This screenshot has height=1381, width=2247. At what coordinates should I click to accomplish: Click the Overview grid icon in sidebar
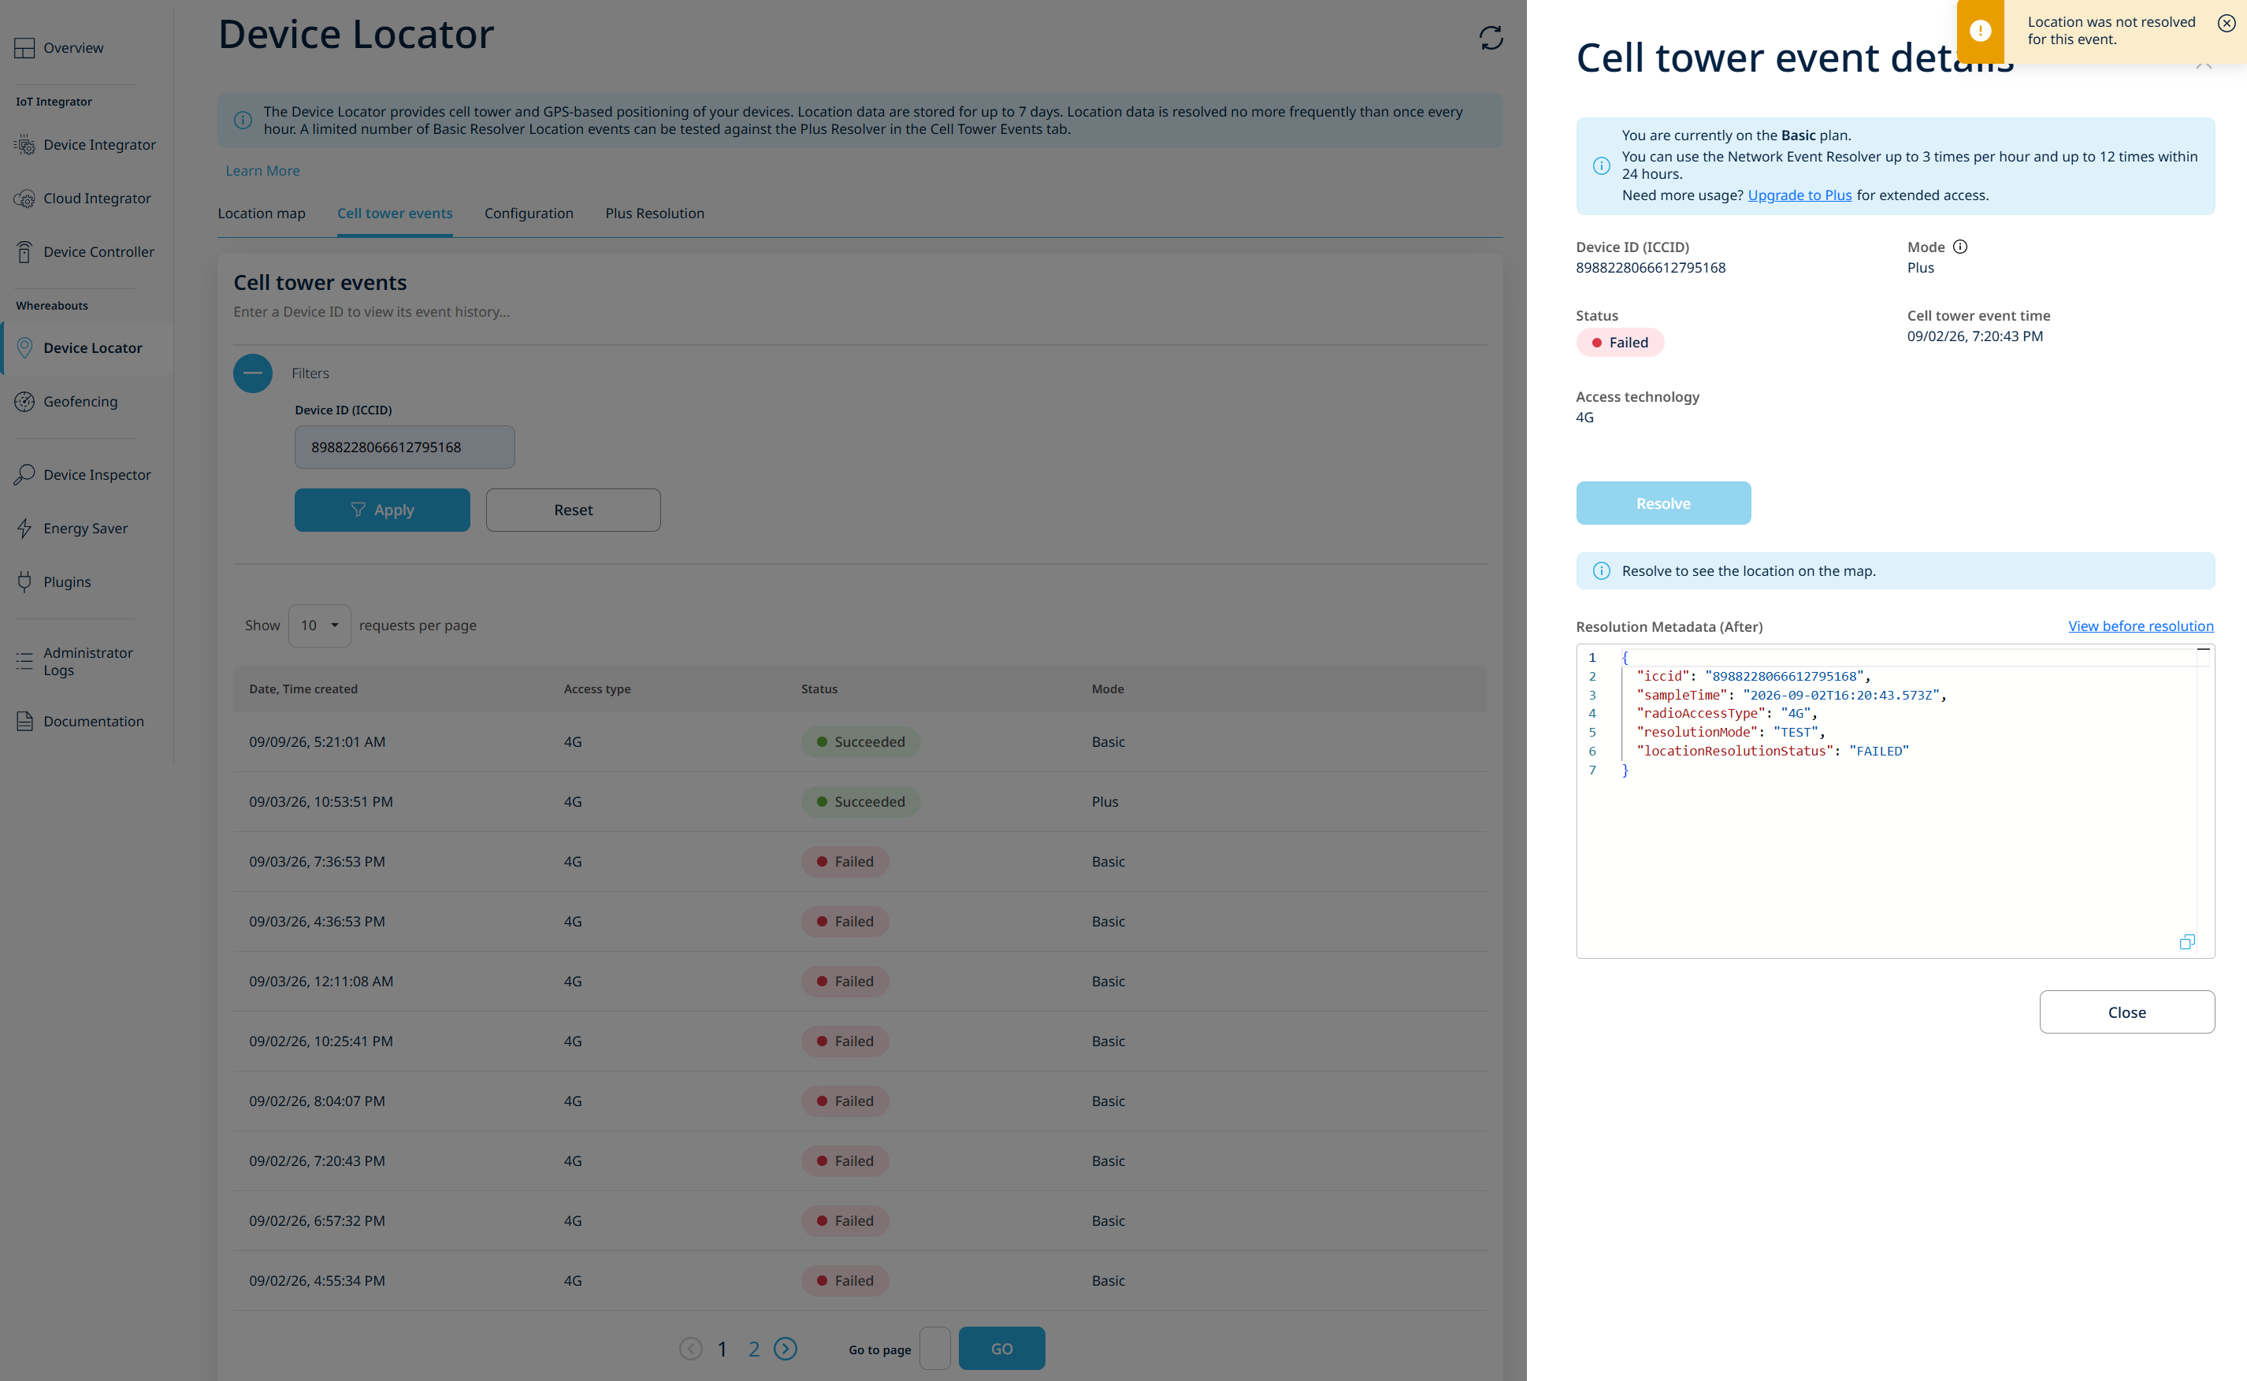point(24,48)
